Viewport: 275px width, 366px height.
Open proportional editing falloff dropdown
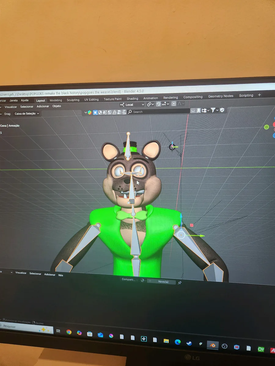pos(181,104)
